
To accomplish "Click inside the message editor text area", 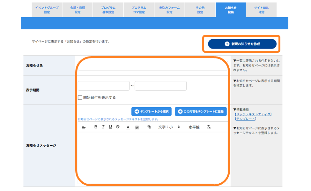I will 153,158.
